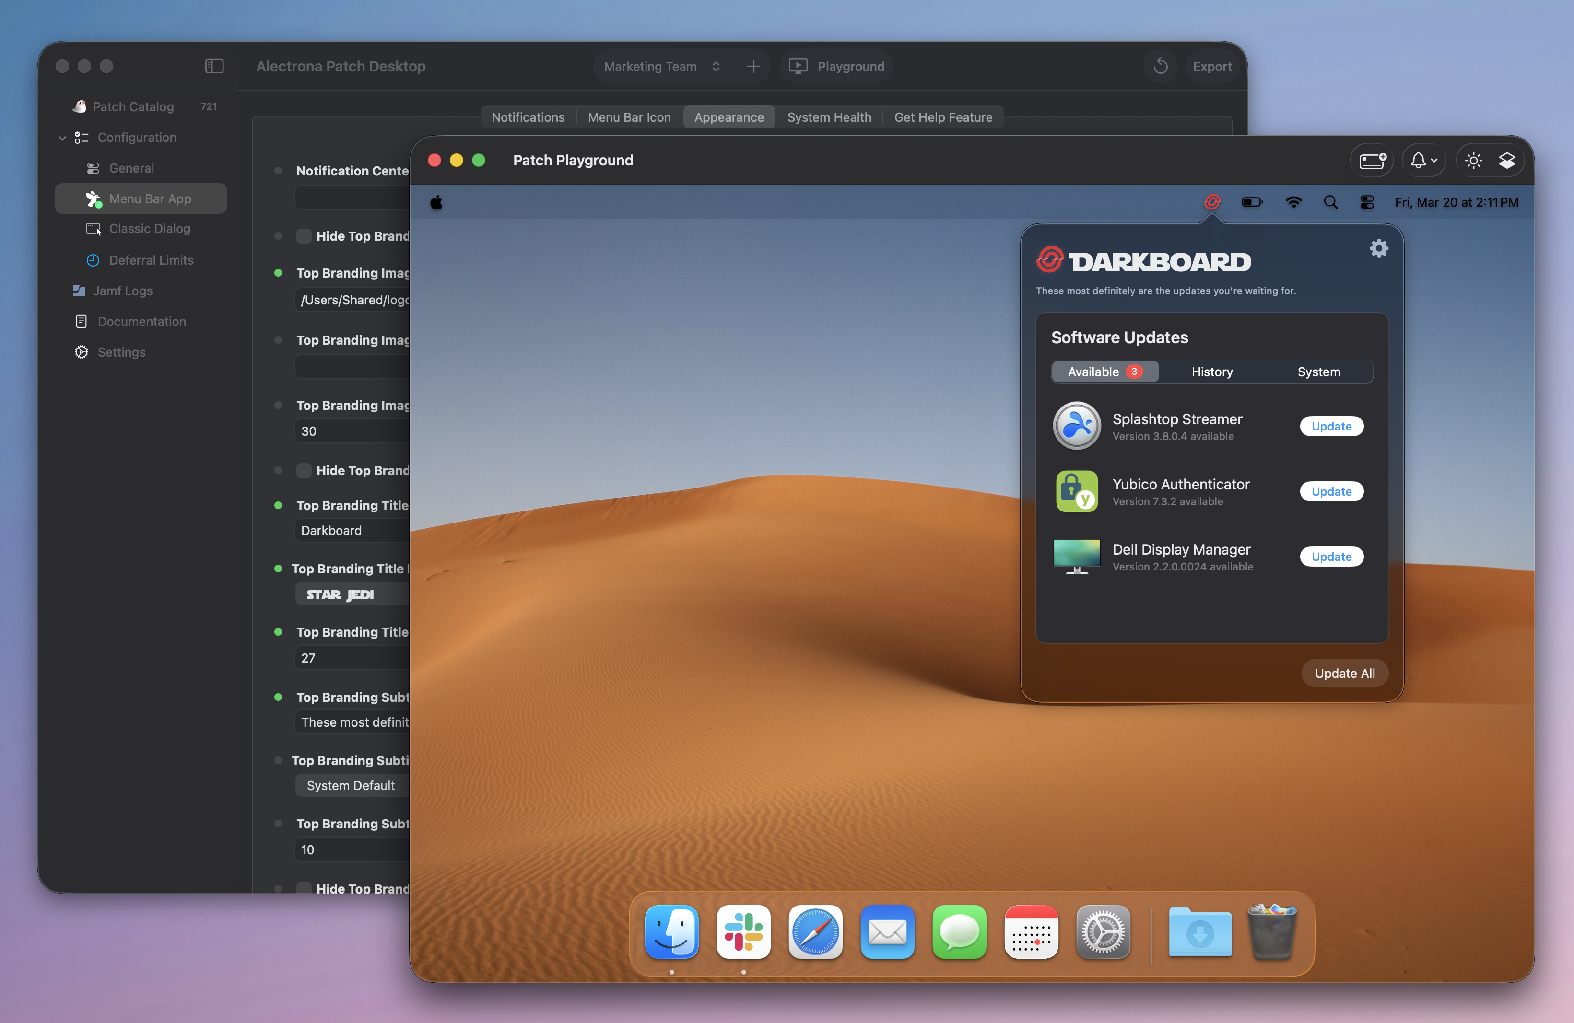Image resolution: width=1574 pixels, height=1023 pixels.
Task: Click the Yubico Authenticator app icon
Action: [x=1077, y=491]
